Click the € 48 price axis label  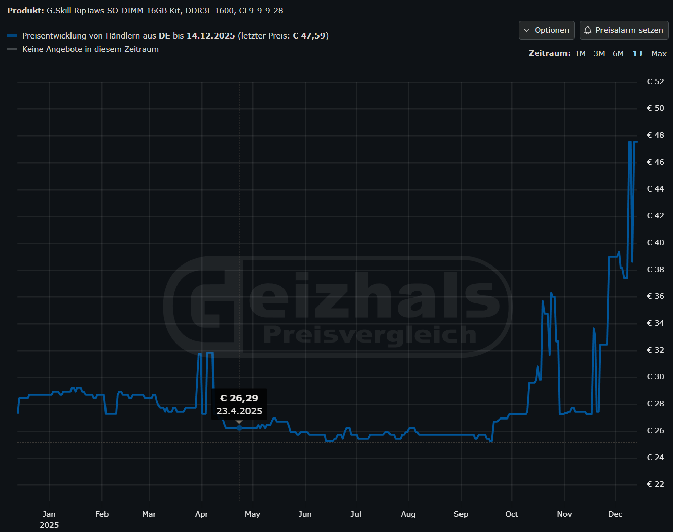(655, 135)
